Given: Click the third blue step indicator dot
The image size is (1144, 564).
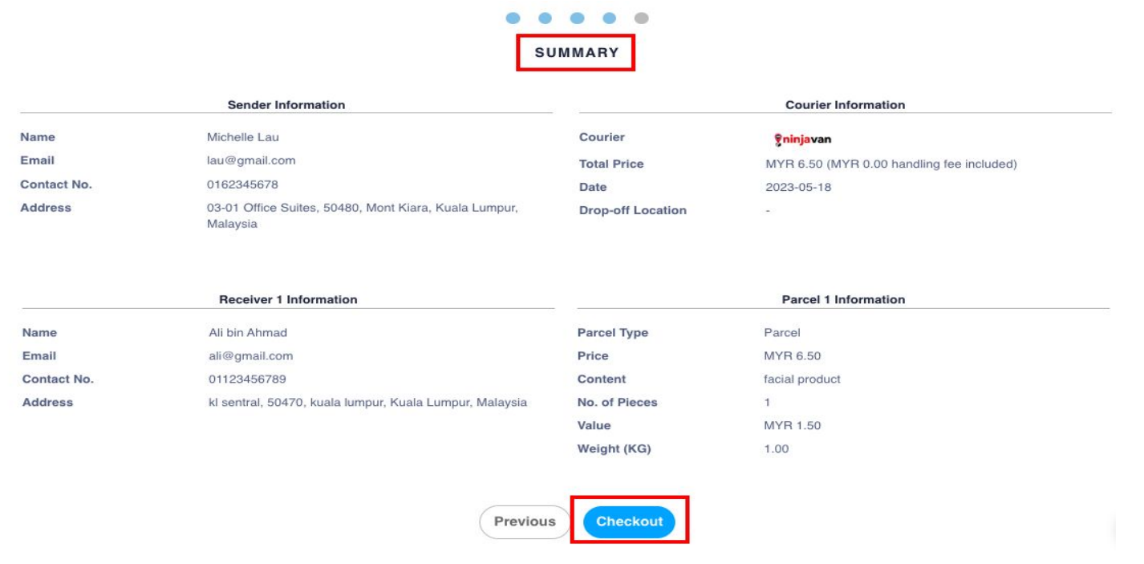Looking at the screenshot, I should pos(578,17).
